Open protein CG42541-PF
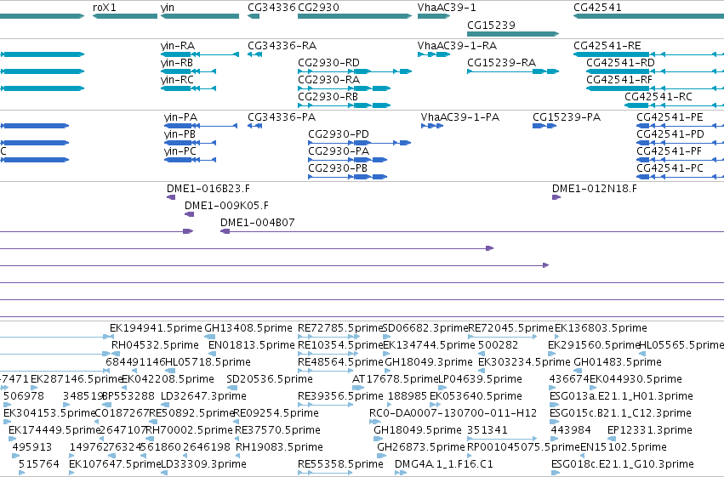 (x=669, y=151)
